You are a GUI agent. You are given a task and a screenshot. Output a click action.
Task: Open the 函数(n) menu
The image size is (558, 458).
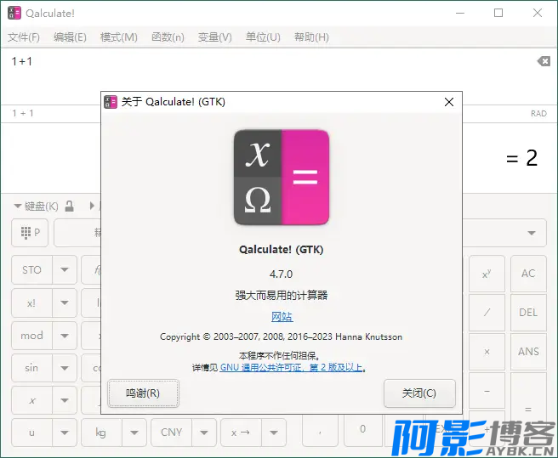tap(168, 37)
